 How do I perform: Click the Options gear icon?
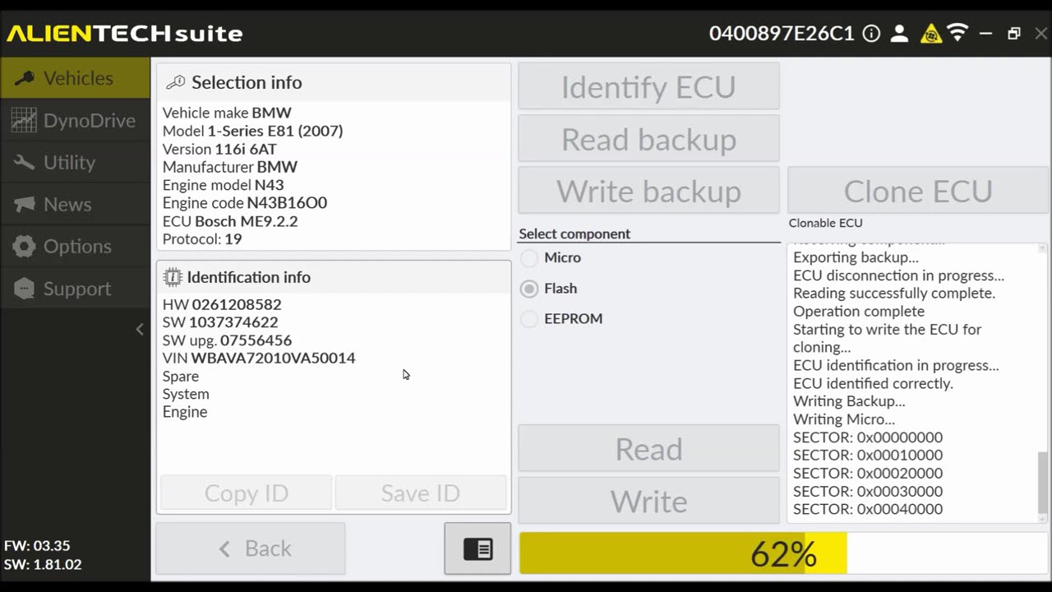click(24, 246)
